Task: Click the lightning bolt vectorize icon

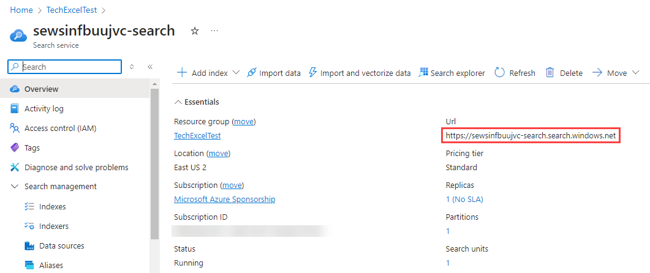Action: (313, 73)
